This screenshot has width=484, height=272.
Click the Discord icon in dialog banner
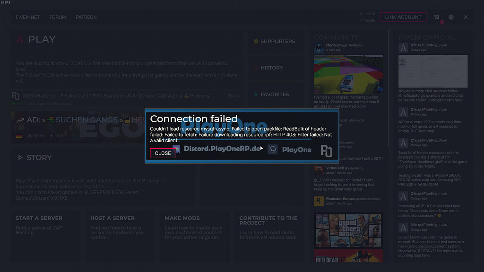pos(176,149)
